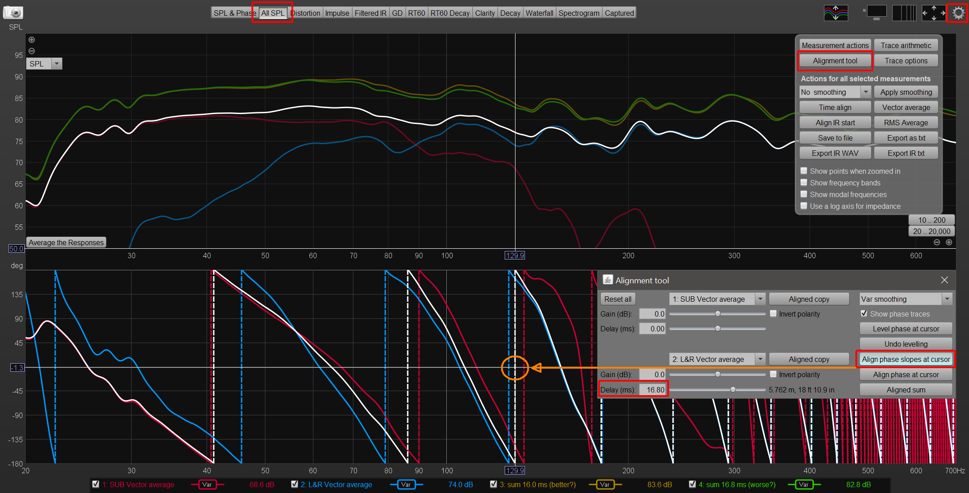Click the Export IR WAV button

(835, 153)
